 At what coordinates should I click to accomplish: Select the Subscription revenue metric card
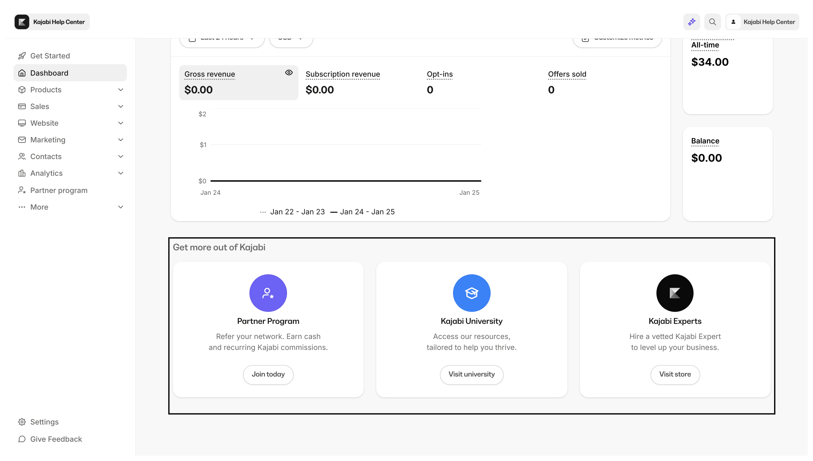click(342, 82)
